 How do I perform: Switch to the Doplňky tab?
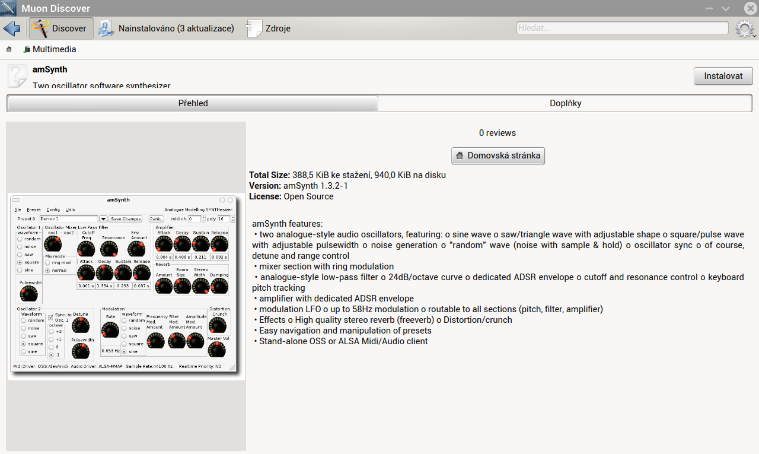tap(565, 103)
